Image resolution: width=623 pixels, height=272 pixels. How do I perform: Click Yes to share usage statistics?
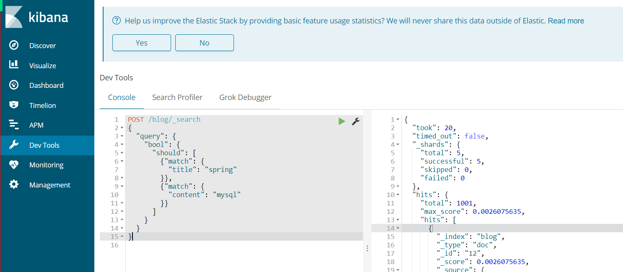pyautogui.click(x=142, y=43)
